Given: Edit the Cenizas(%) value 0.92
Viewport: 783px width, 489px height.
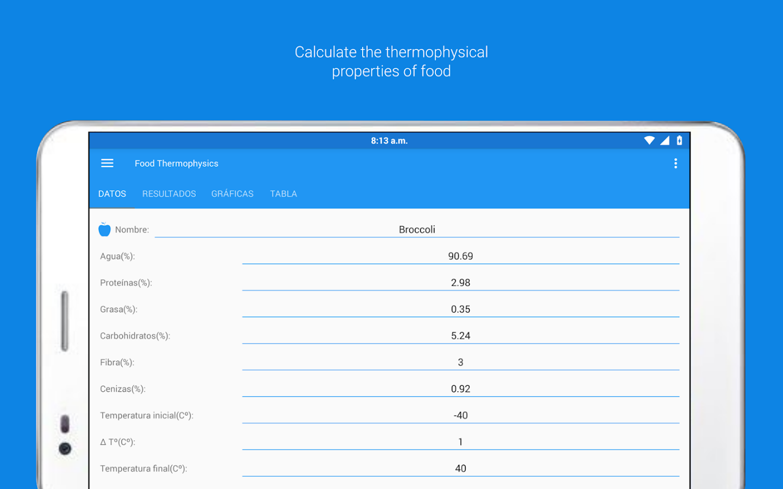Looking at the screenshot, I should tap(461, 389).
